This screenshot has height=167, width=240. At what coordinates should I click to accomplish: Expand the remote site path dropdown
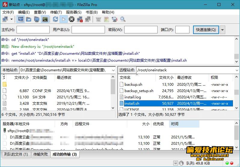click(237, 70)
